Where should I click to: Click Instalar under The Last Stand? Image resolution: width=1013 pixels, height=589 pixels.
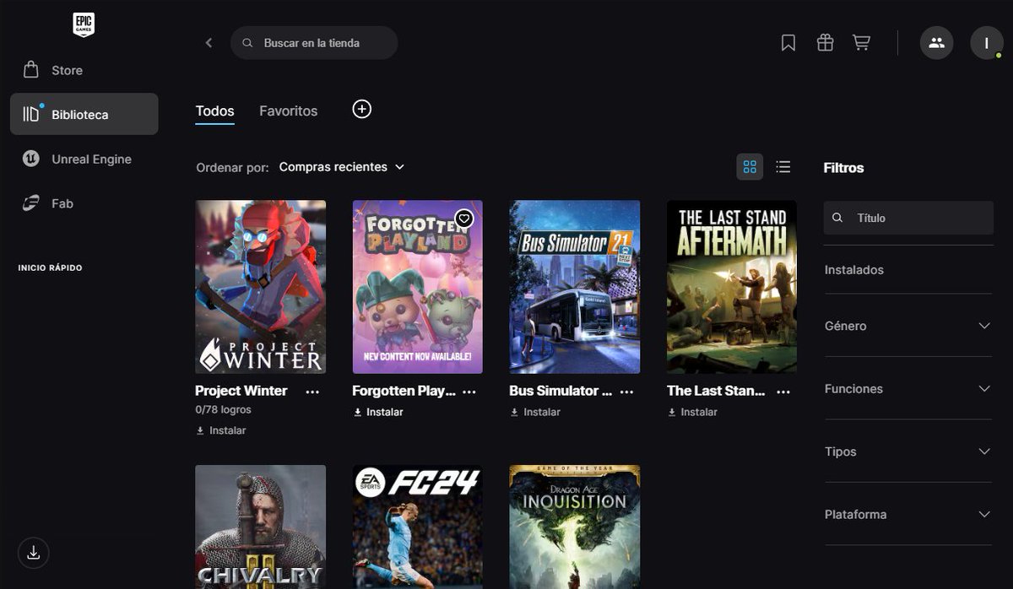coord(692,412)
